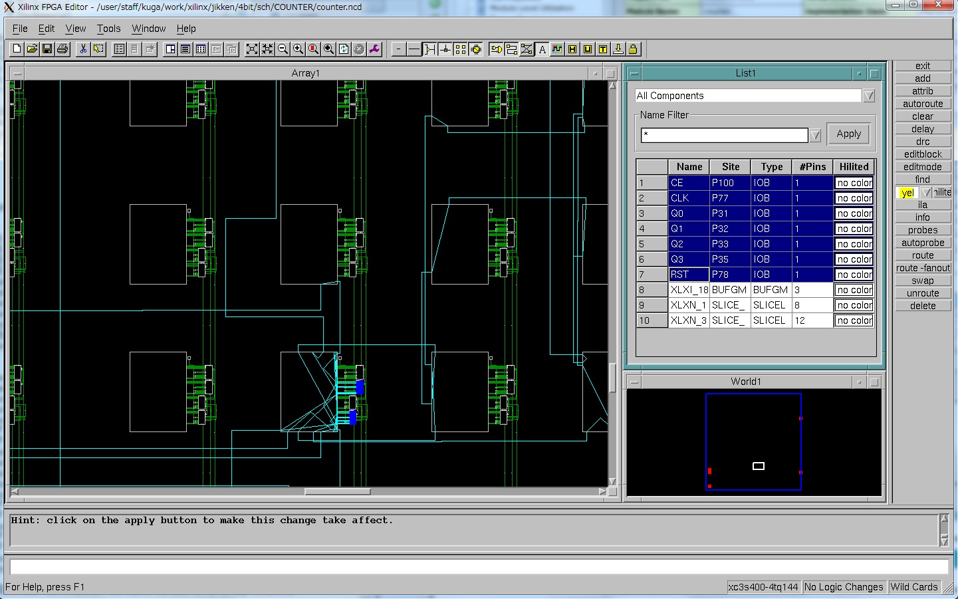Click the Zoom out magnifier icon
The height and width of the screenshot is (599, 958).
(x=283, y=49)
